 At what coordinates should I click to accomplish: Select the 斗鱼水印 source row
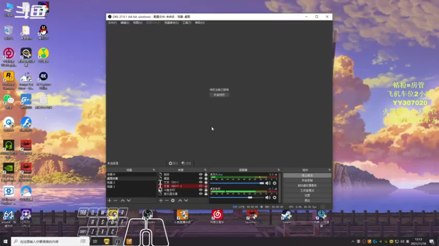(x=183, y=190)
